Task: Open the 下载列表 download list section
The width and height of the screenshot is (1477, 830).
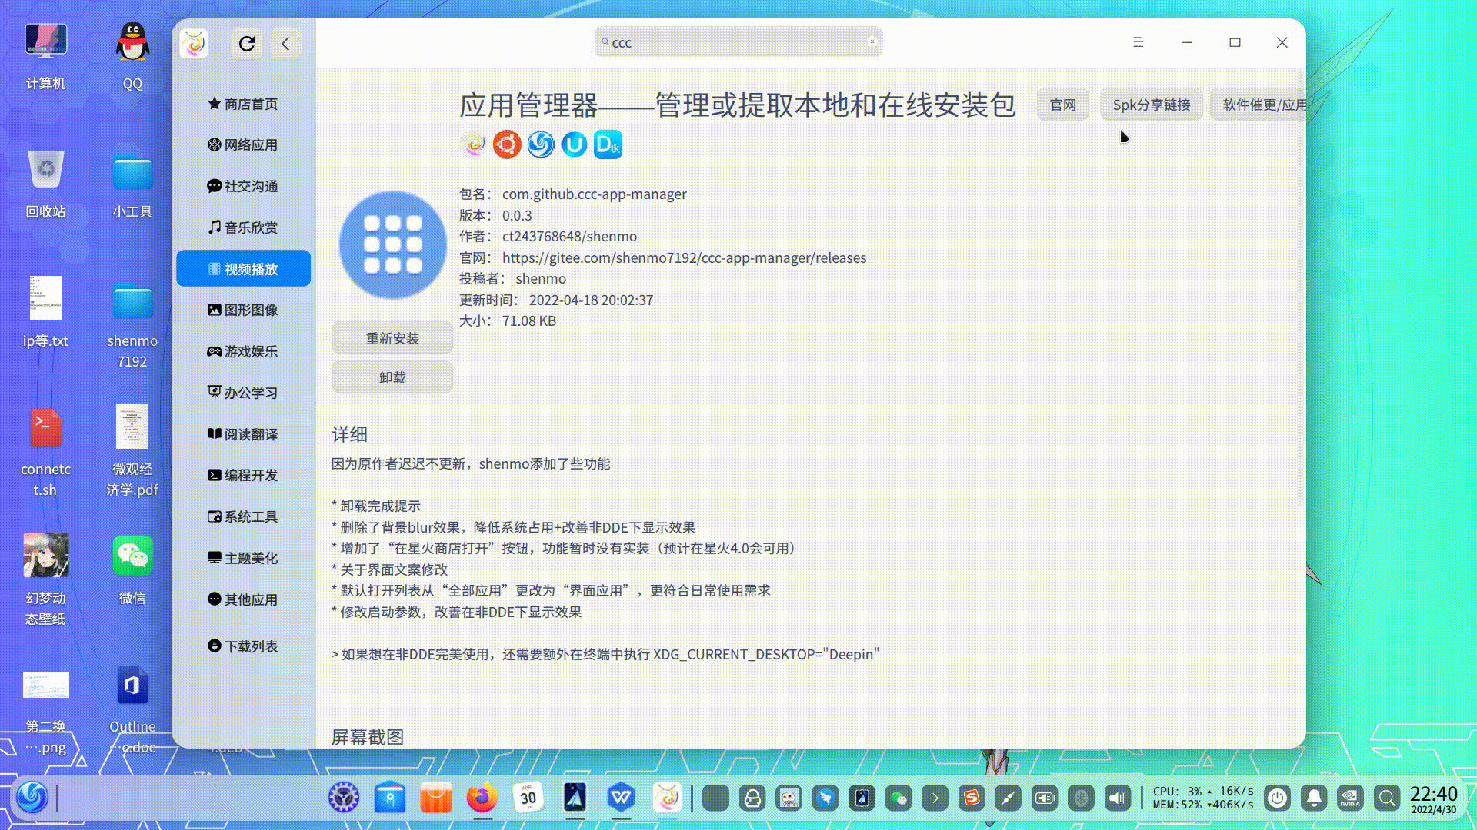Action: coord(243,646)
